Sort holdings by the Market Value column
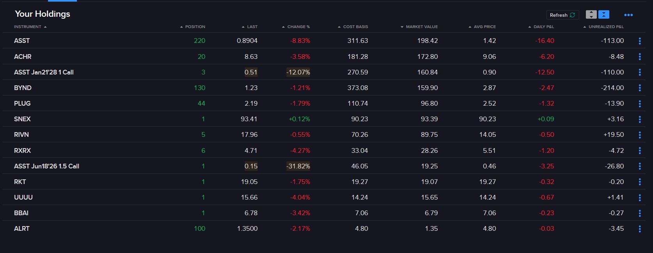Screen dimensions: 653x253 tap(419, 27)
